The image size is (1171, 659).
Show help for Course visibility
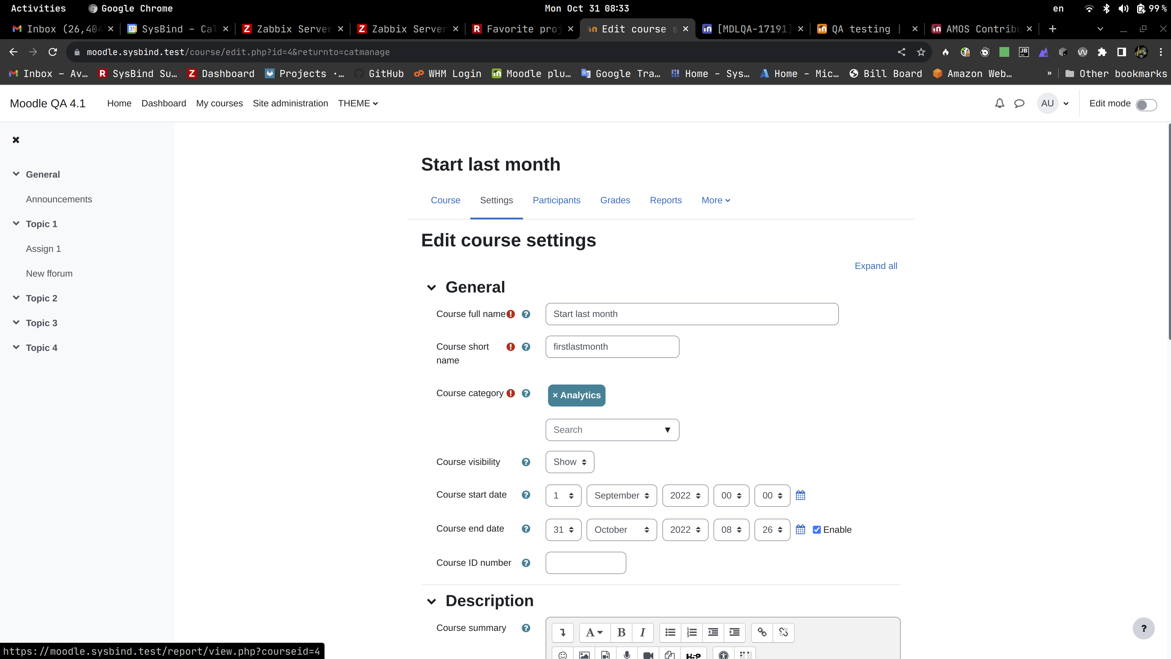click(526, 462)
